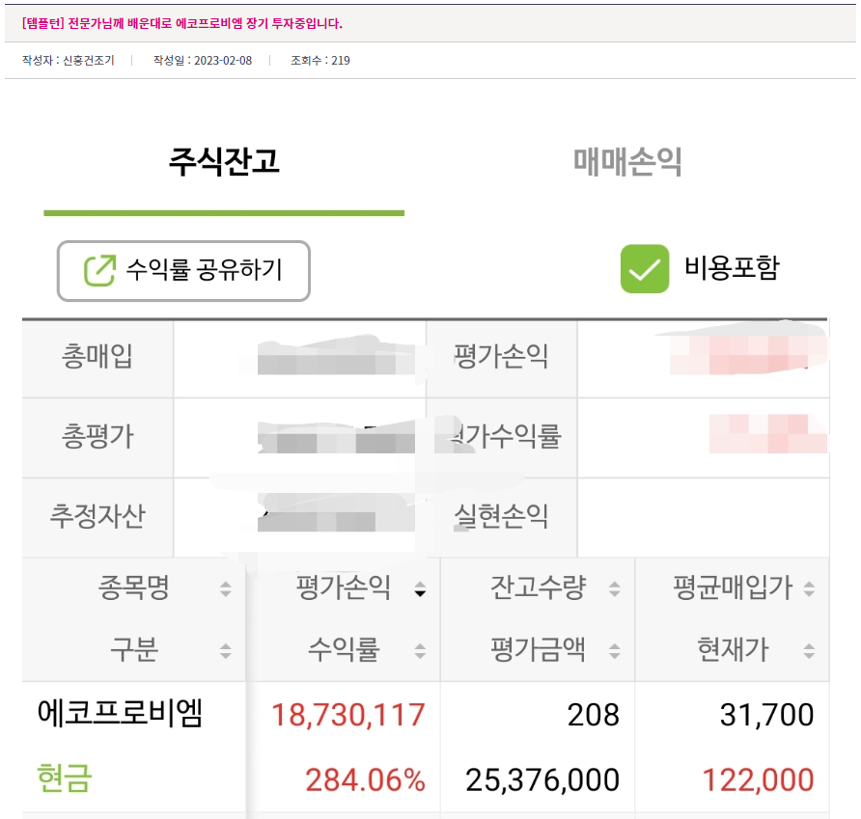
Task: Sort by 평가손익 column arrows
Action: pyautogui.click(x=420, y=589)
